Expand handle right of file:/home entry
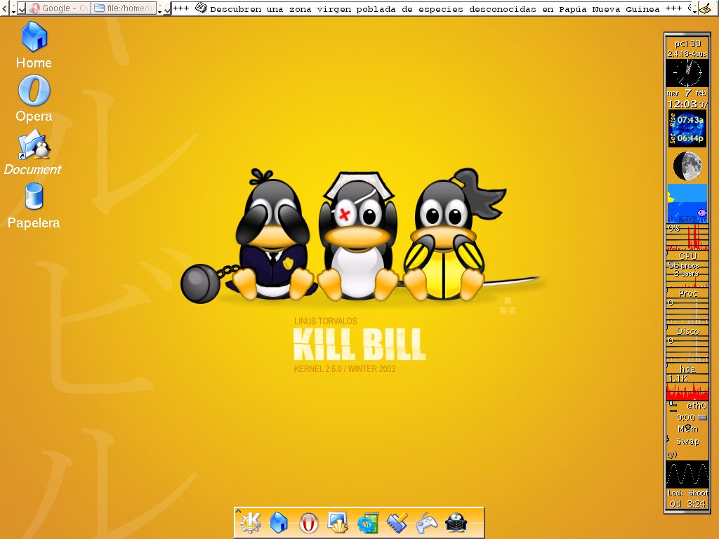This screenshot has width=719, height=539. click(159, 8)
